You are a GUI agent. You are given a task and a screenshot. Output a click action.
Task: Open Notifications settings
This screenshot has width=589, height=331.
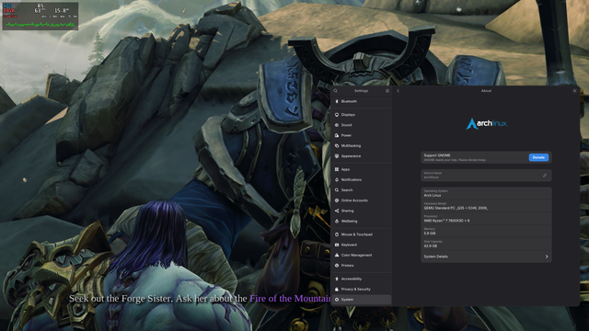pos(362,180)
